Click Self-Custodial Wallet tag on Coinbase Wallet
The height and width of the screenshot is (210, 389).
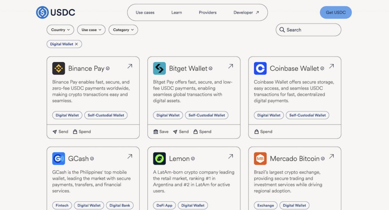(308, 115)
